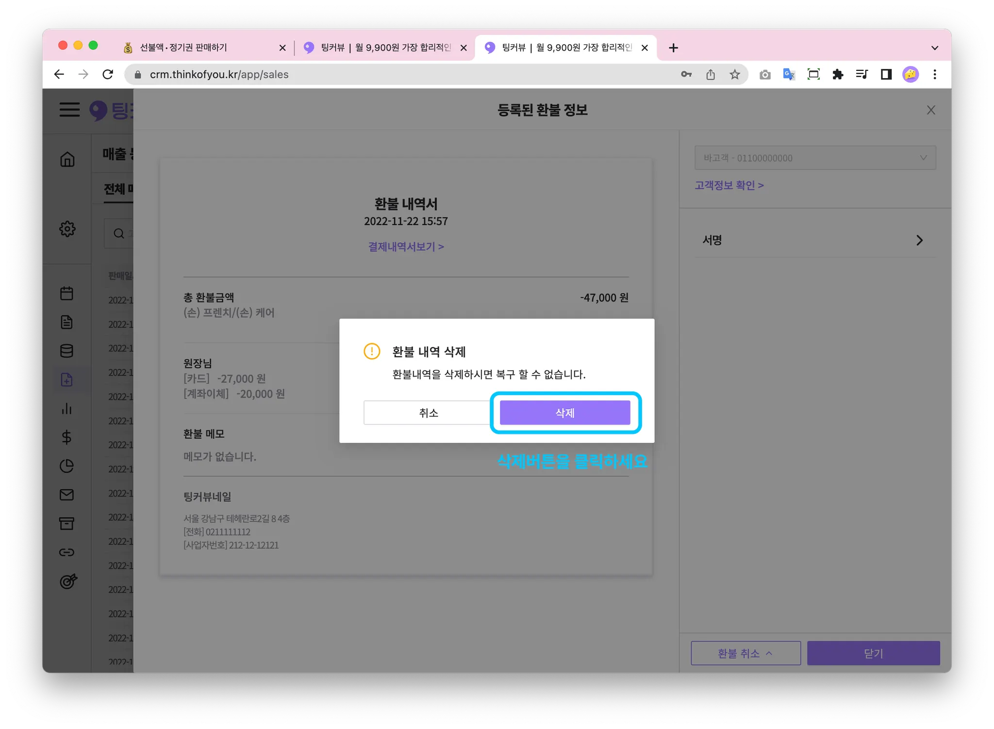Open the 결제내역서보기 link
994x729 pixels.
pyautogui.click(x=406, y=247)
